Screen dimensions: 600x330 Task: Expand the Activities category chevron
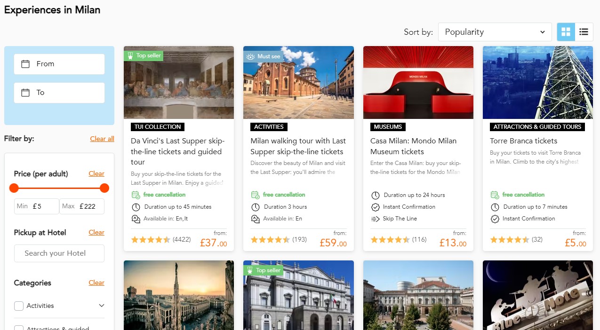click(x=102, y=306)
